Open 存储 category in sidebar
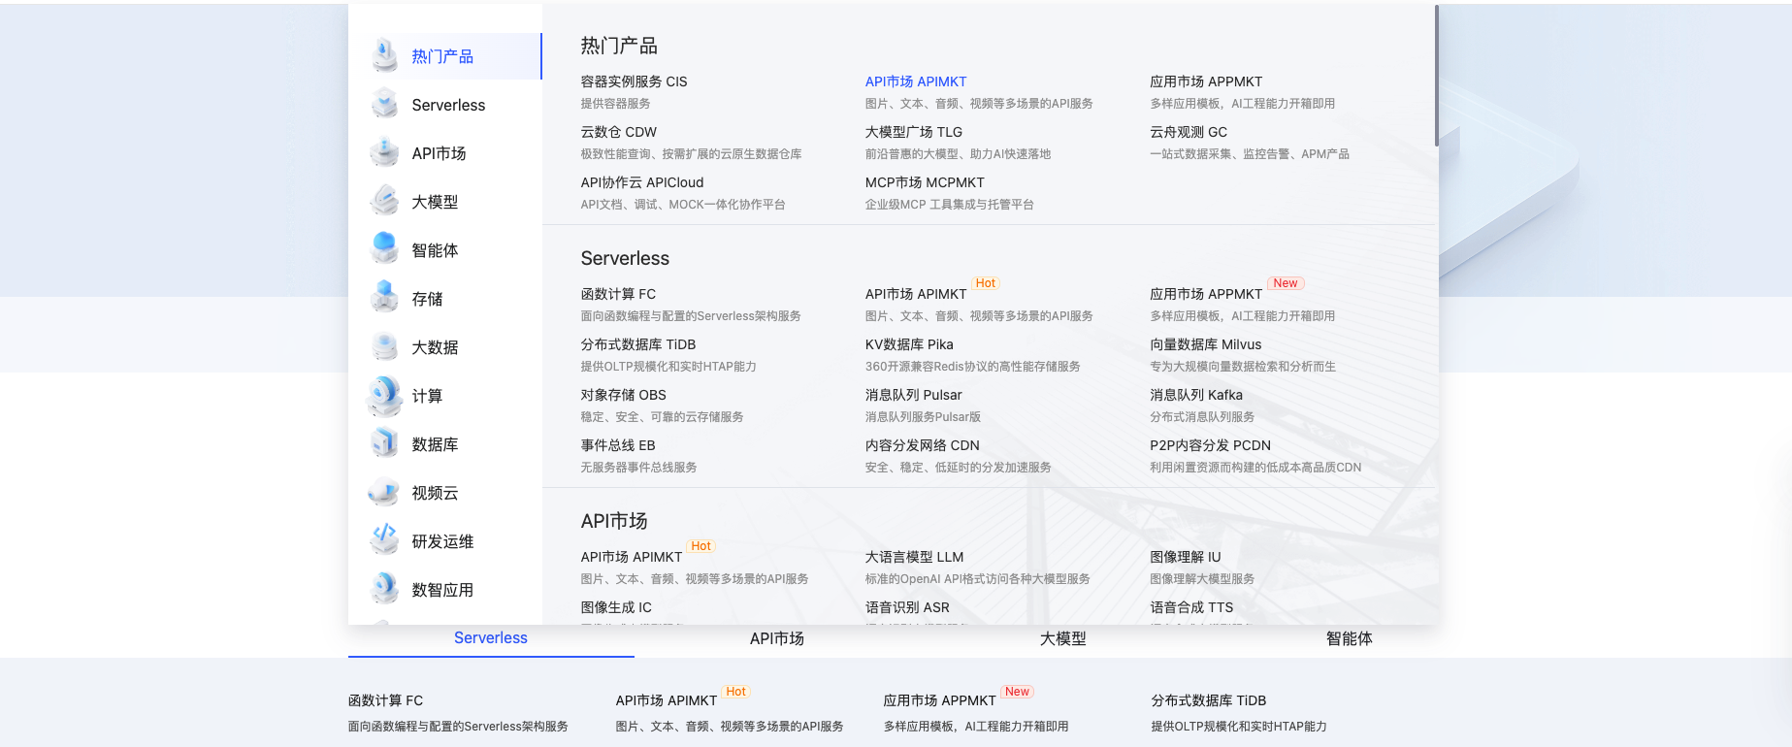 [445, 299]
